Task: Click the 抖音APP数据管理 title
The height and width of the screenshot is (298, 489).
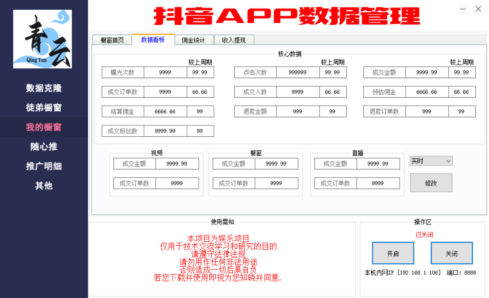Action: coord(287,16)
